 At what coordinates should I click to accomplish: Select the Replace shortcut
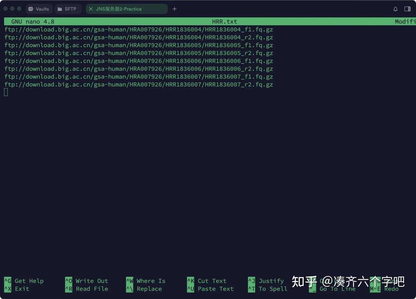(149, 289)
